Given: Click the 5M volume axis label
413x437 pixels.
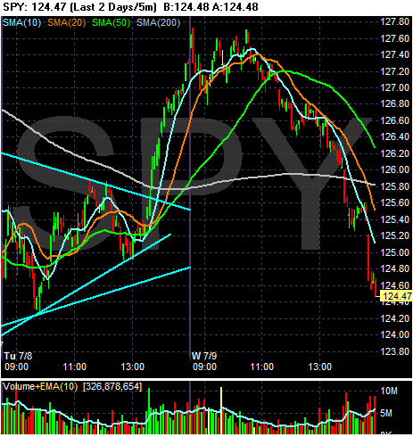Looking at the screenshot, I should click(x=386, y=413).
